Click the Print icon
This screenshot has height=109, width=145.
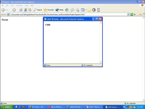click(x=77, y=10)
